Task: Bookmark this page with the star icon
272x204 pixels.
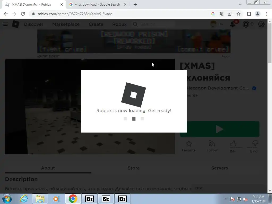Action: click(x=239, y=14)
